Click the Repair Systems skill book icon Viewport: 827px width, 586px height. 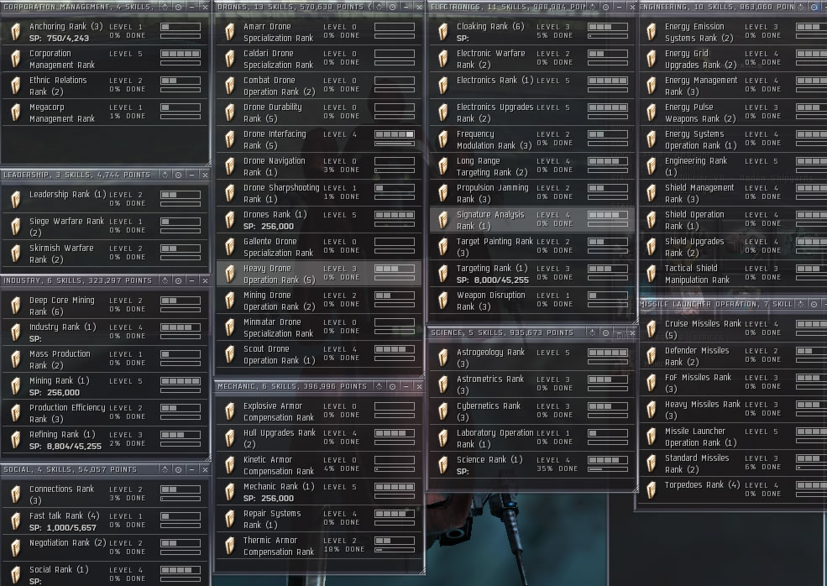pyautogui.click(x=230, y=519)
